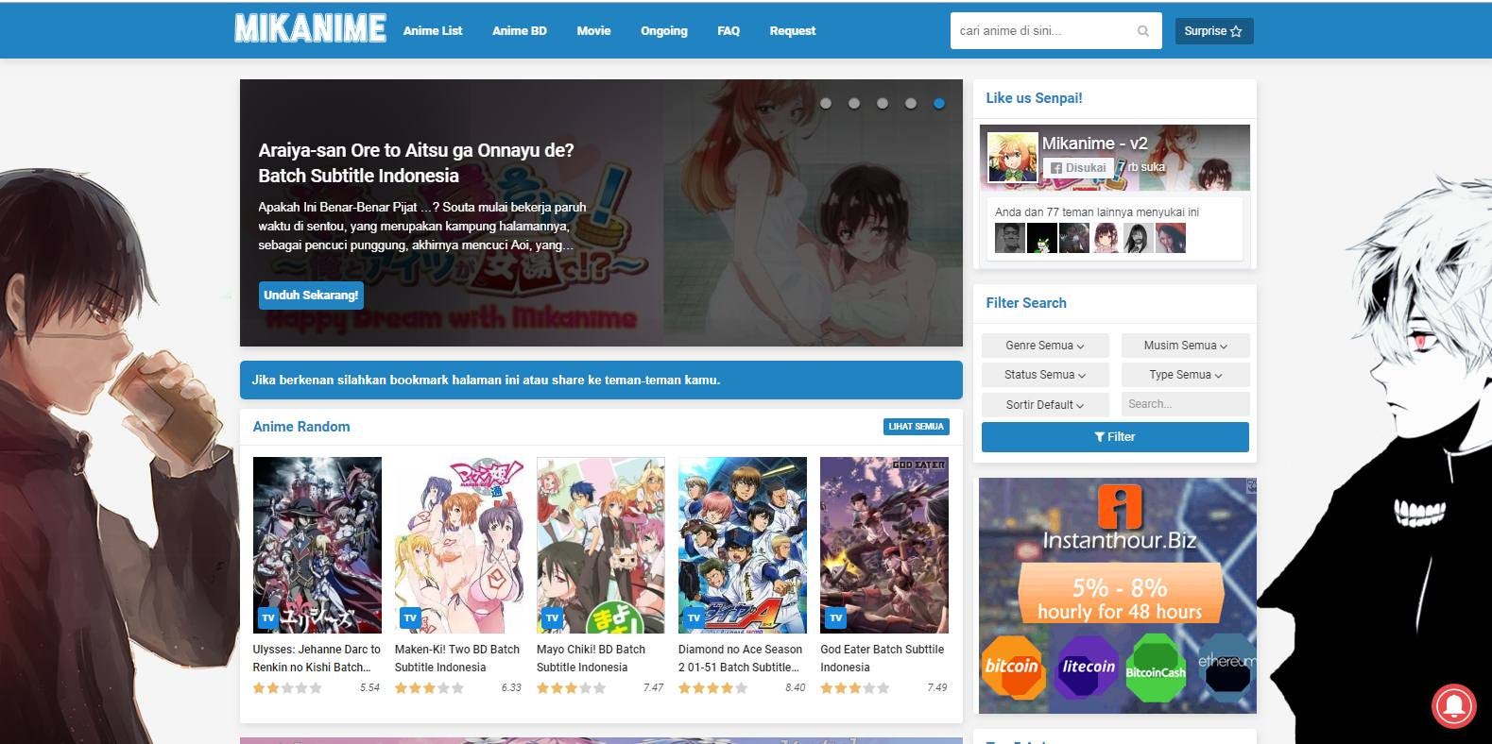Click the TV badge on Mayo Chiki poster
The width and height of the screenshot is (1492, 744).
552,617
